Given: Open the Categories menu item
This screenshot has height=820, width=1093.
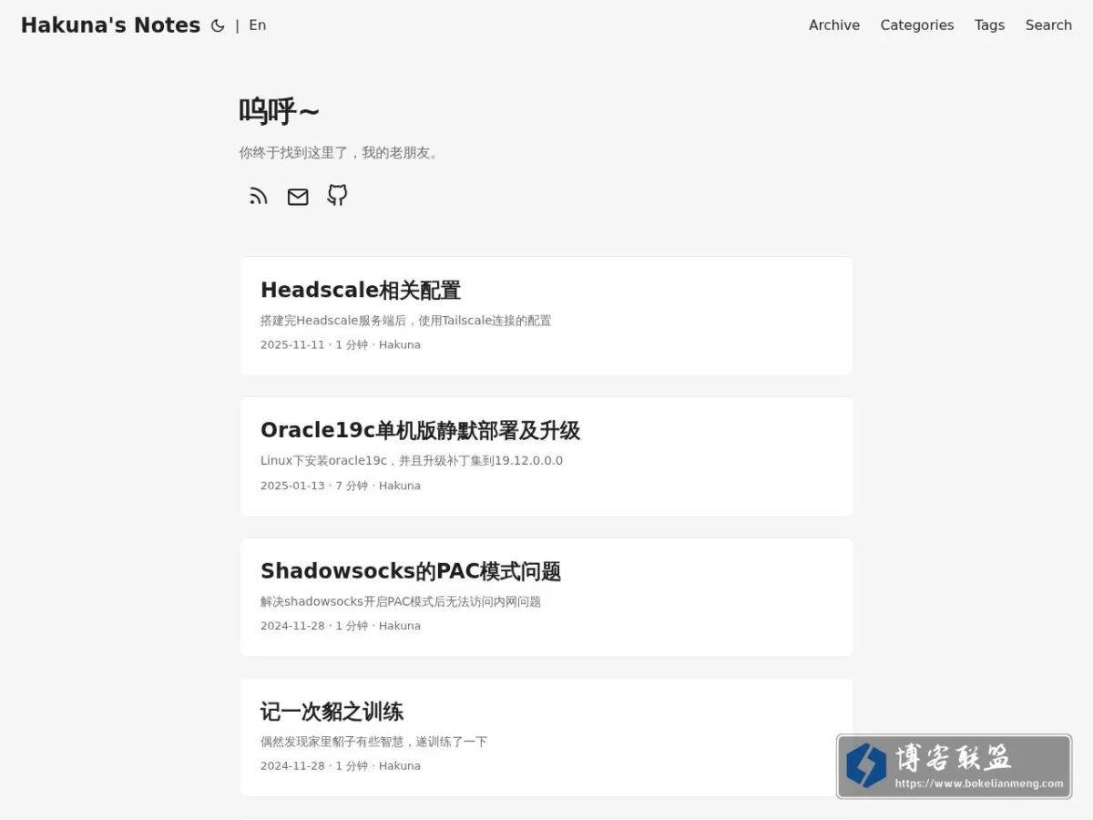Looking at the screenshot, I should 917,26.
